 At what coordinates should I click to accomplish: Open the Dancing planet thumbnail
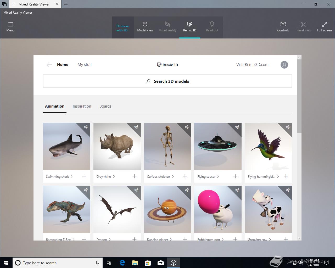tap(167, 209)
